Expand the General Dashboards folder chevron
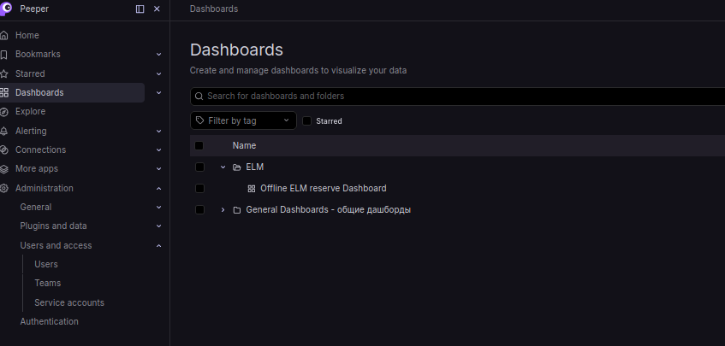 pos(223,210)
